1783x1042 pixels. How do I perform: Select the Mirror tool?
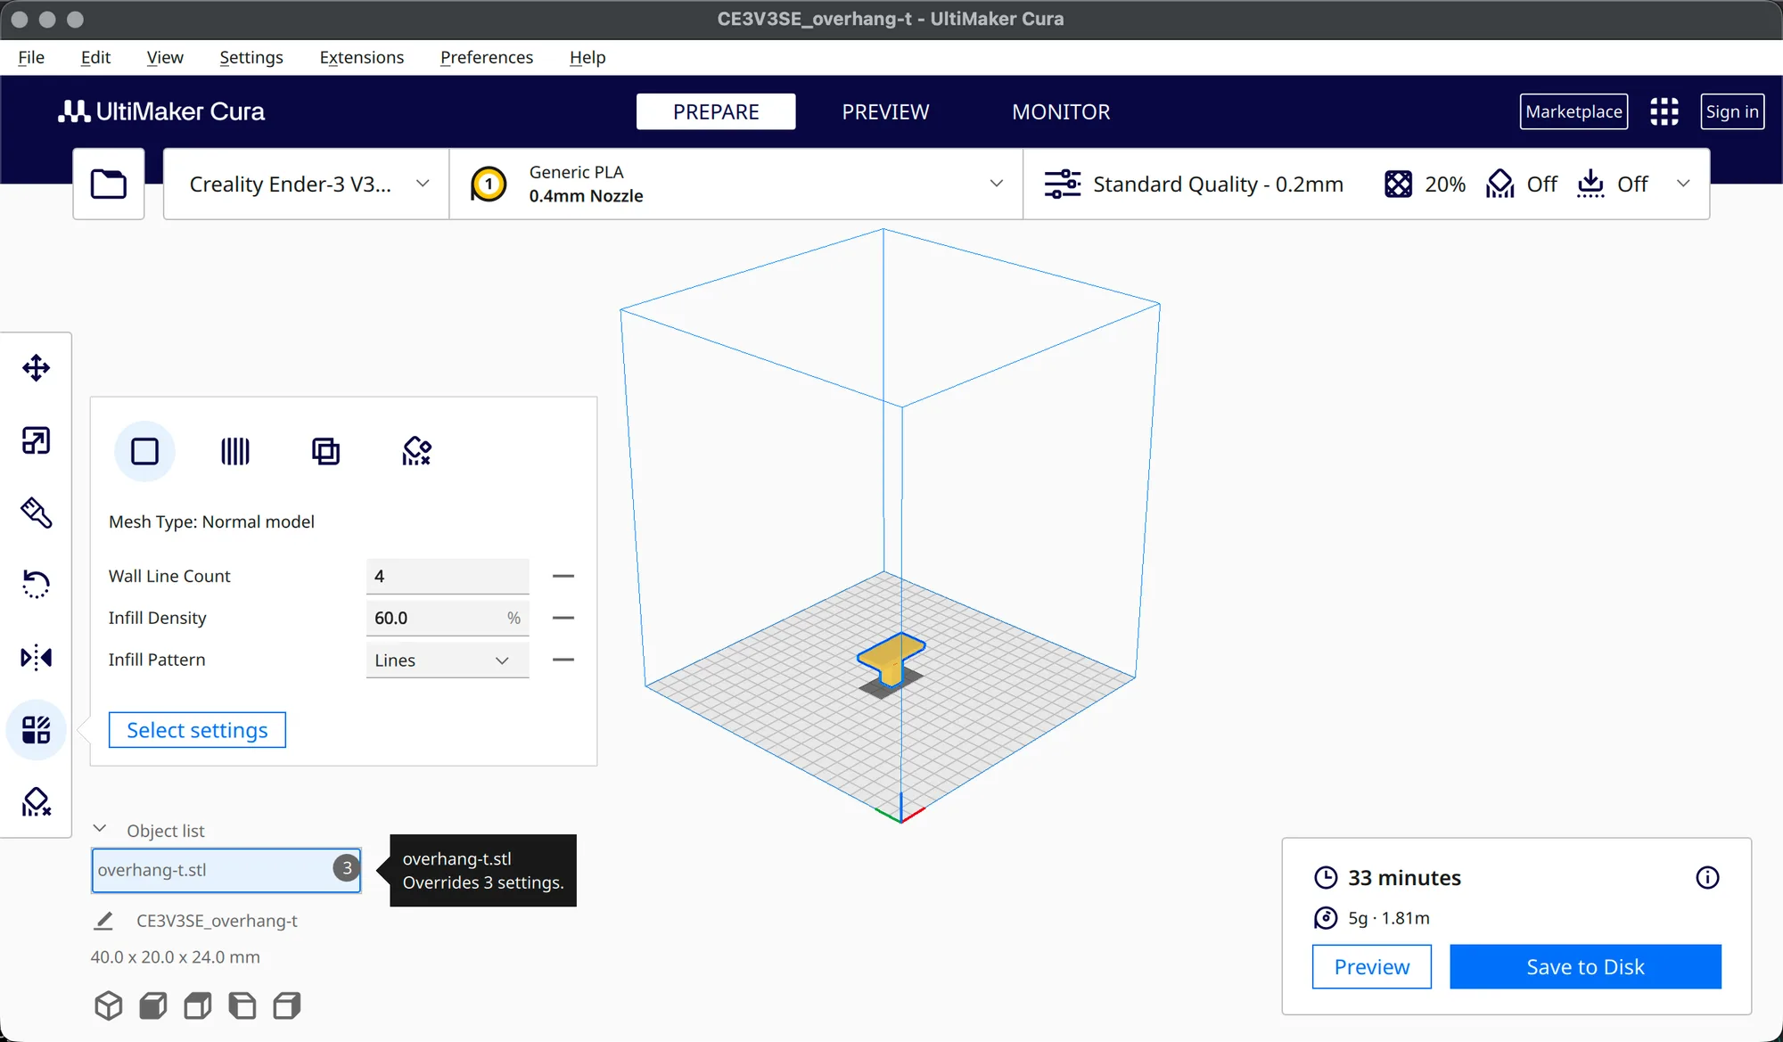(x=36, y=658)
